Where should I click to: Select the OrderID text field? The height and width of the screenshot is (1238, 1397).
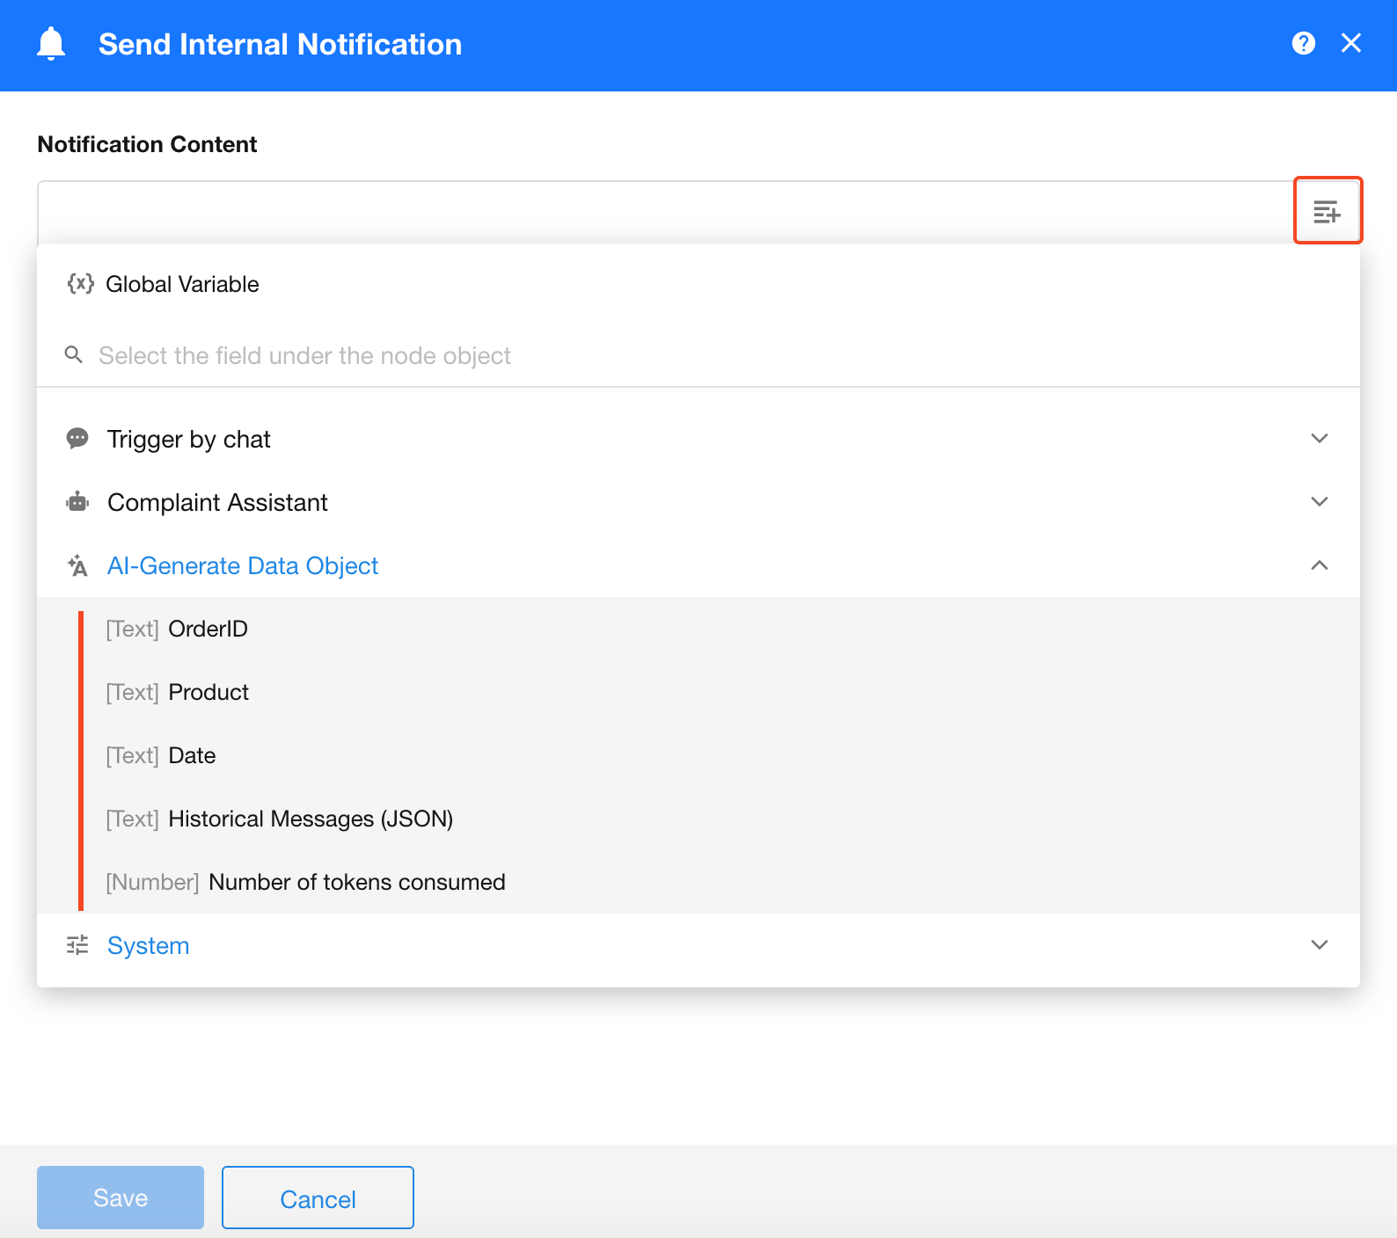point(208,629)
